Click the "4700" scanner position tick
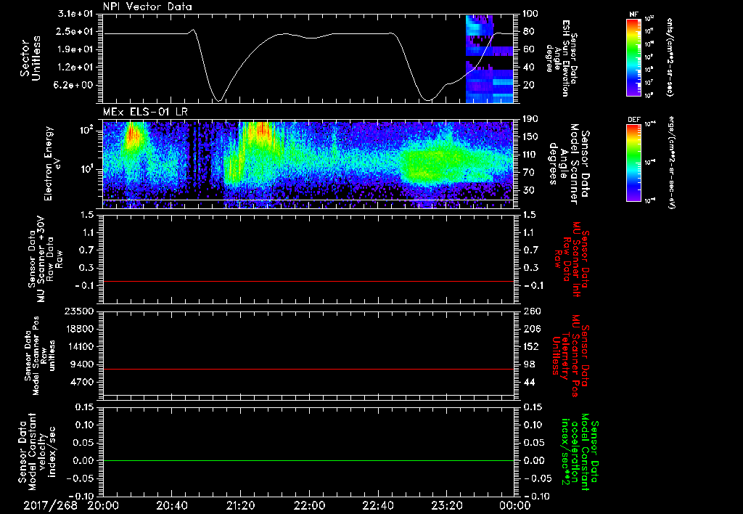The height and width of the screenshot is (514, 743). 81,382
